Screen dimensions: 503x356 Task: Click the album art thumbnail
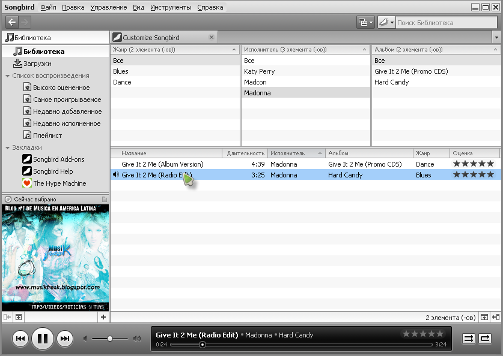point(55,258)
